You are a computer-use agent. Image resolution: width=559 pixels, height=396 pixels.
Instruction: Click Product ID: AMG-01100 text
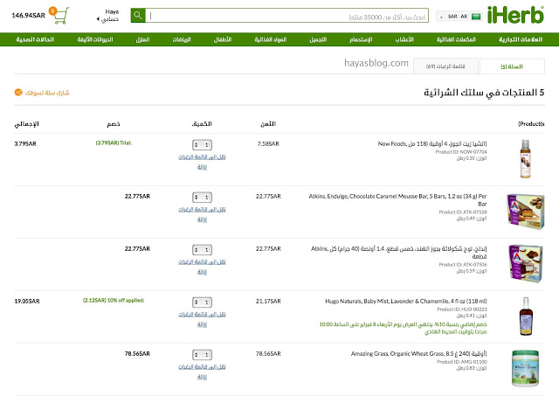[462, 362]
